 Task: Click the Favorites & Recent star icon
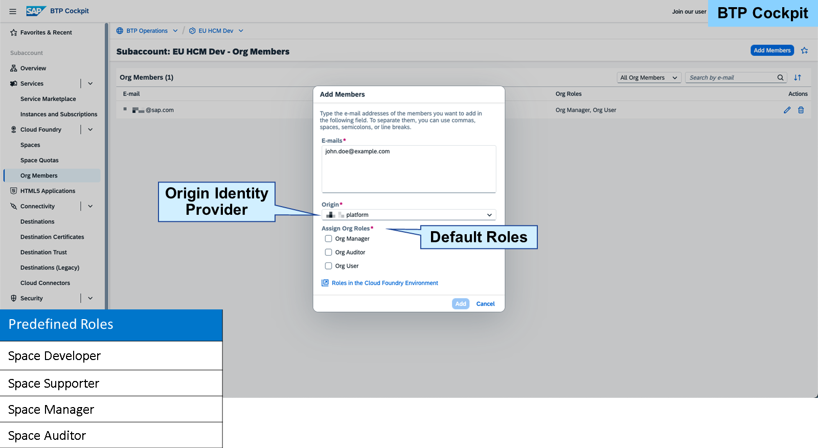point(14,33)
